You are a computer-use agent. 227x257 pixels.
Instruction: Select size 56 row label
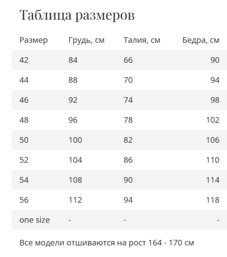[x=24, y=200]
